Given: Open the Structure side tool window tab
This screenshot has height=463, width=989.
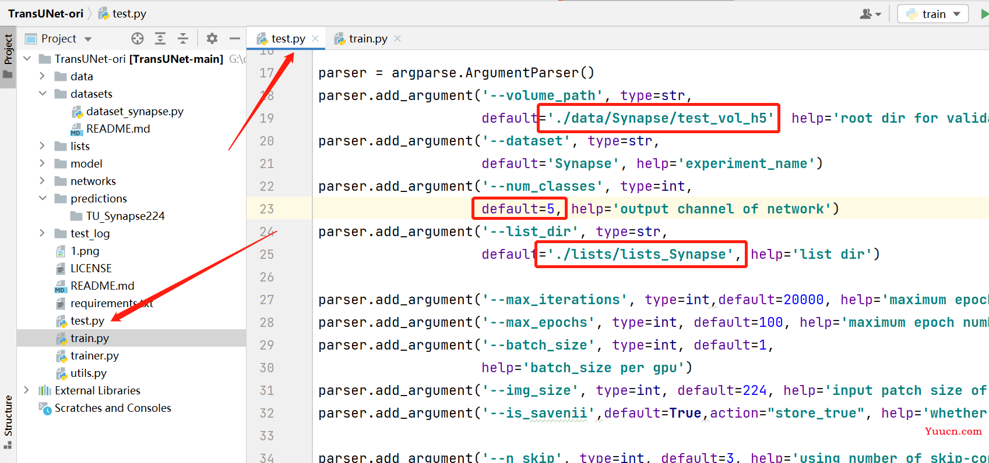Looking at the screenshot, I should pos(8,422).
